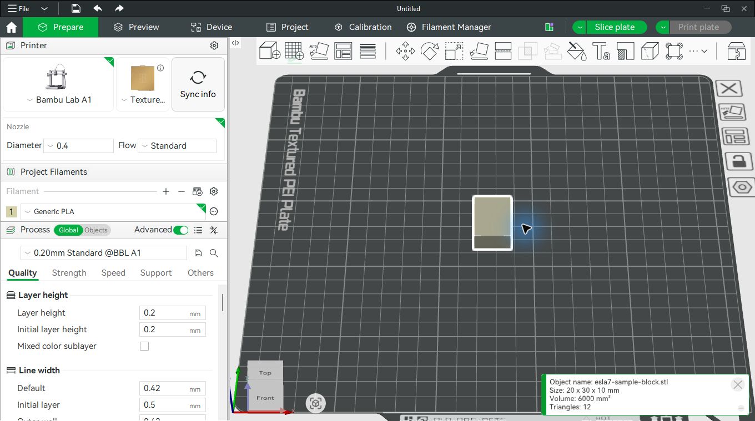Expand the Slice plate options arrow

click(580, 27)
